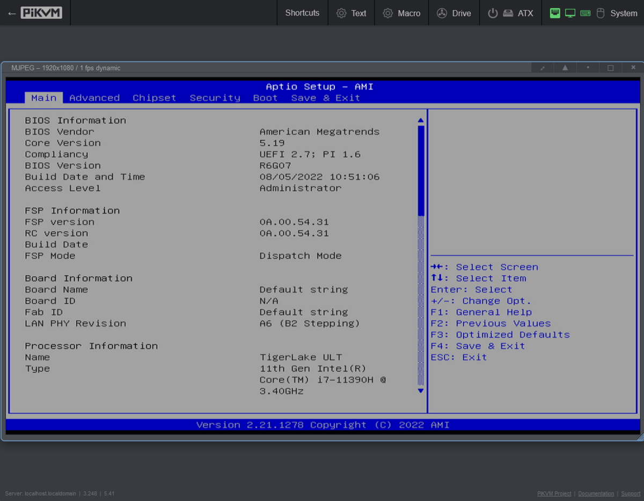
Task: Click the BIOS scrollbar down arrow
Action: click(x=421, y=391)
